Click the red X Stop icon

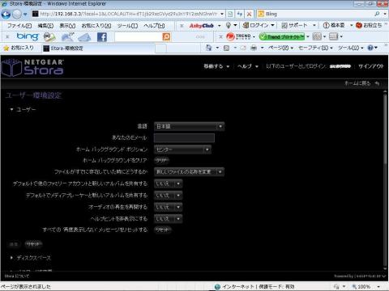click(x=250, y=14)
